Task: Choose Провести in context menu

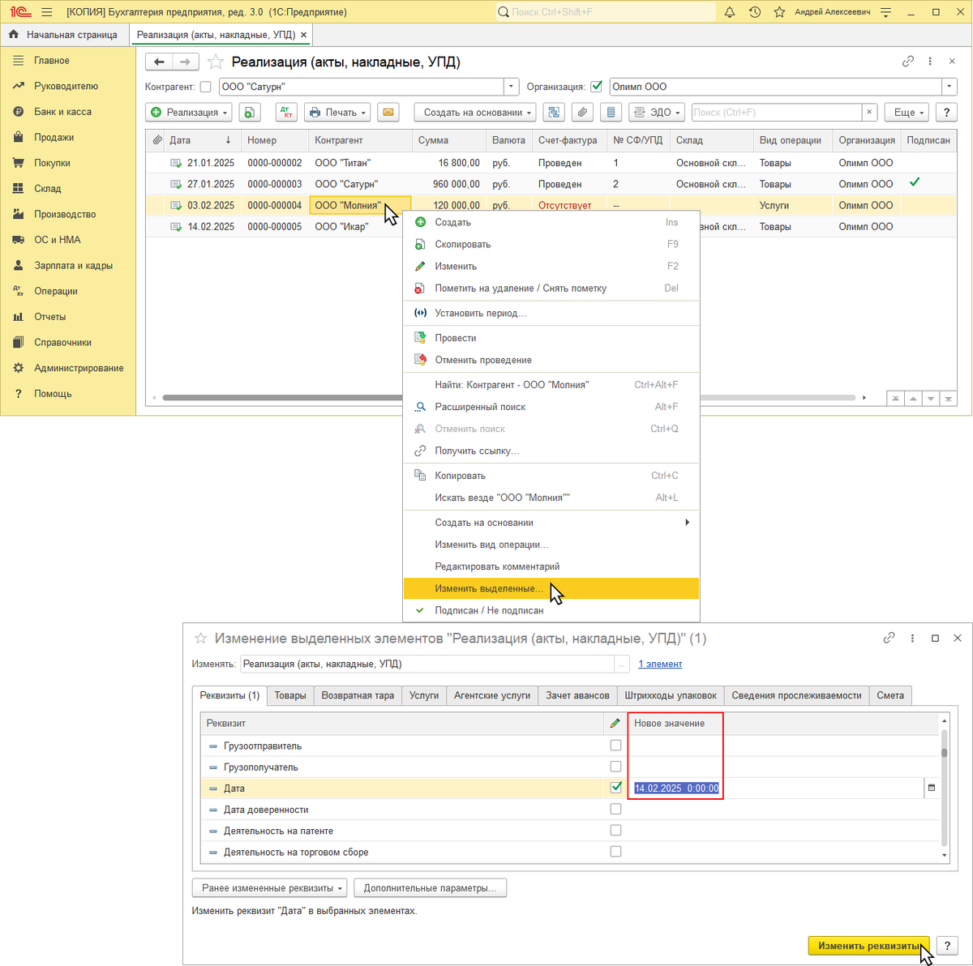Action: [x=551, y=338]
